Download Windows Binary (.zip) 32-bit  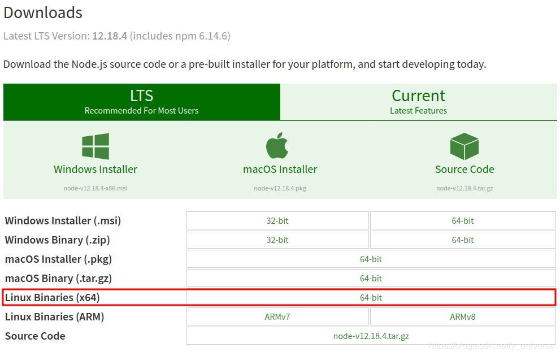pyautogui.click(x=277, y=240)
